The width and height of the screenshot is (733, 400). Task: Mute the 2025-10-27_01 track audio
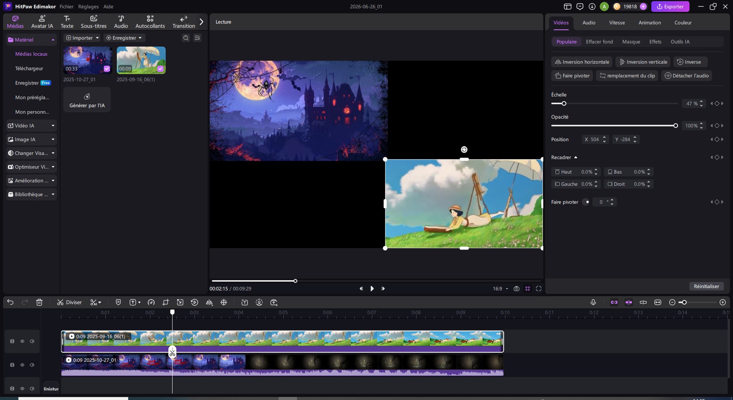pos(32,365)
